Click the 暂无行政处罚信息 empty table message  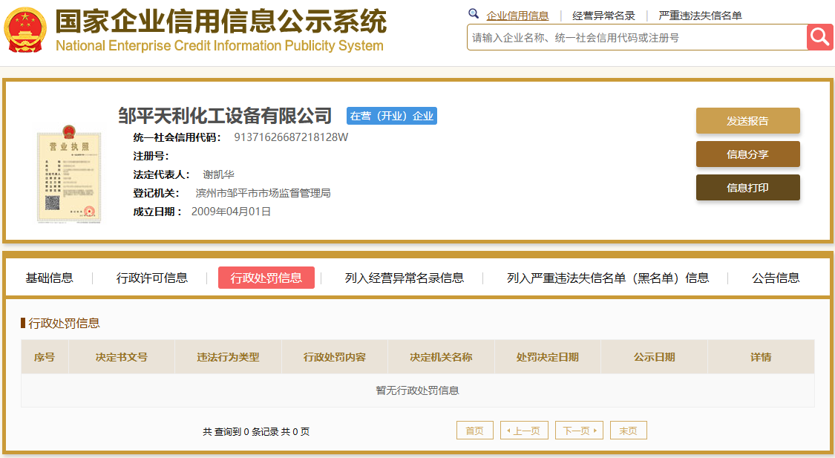point(417,390)
